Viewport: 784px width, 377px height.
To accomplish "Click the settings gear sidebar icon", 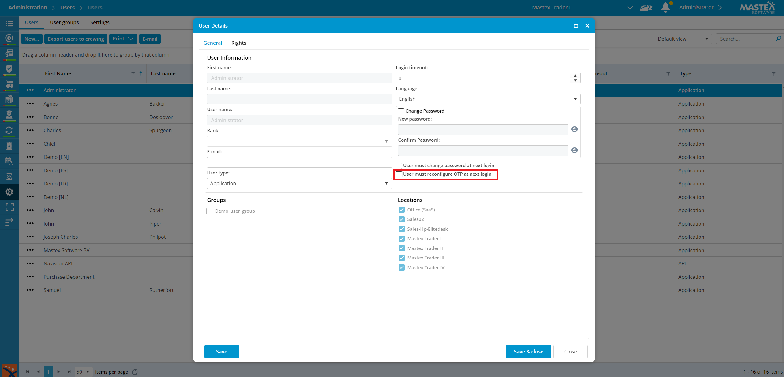I will (9, 192).
